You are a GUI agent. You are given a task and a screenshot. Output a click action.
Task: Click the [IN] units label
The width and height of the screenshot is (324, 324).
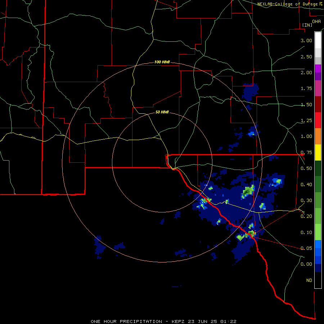pyautogui.click(x=307, y=25)
